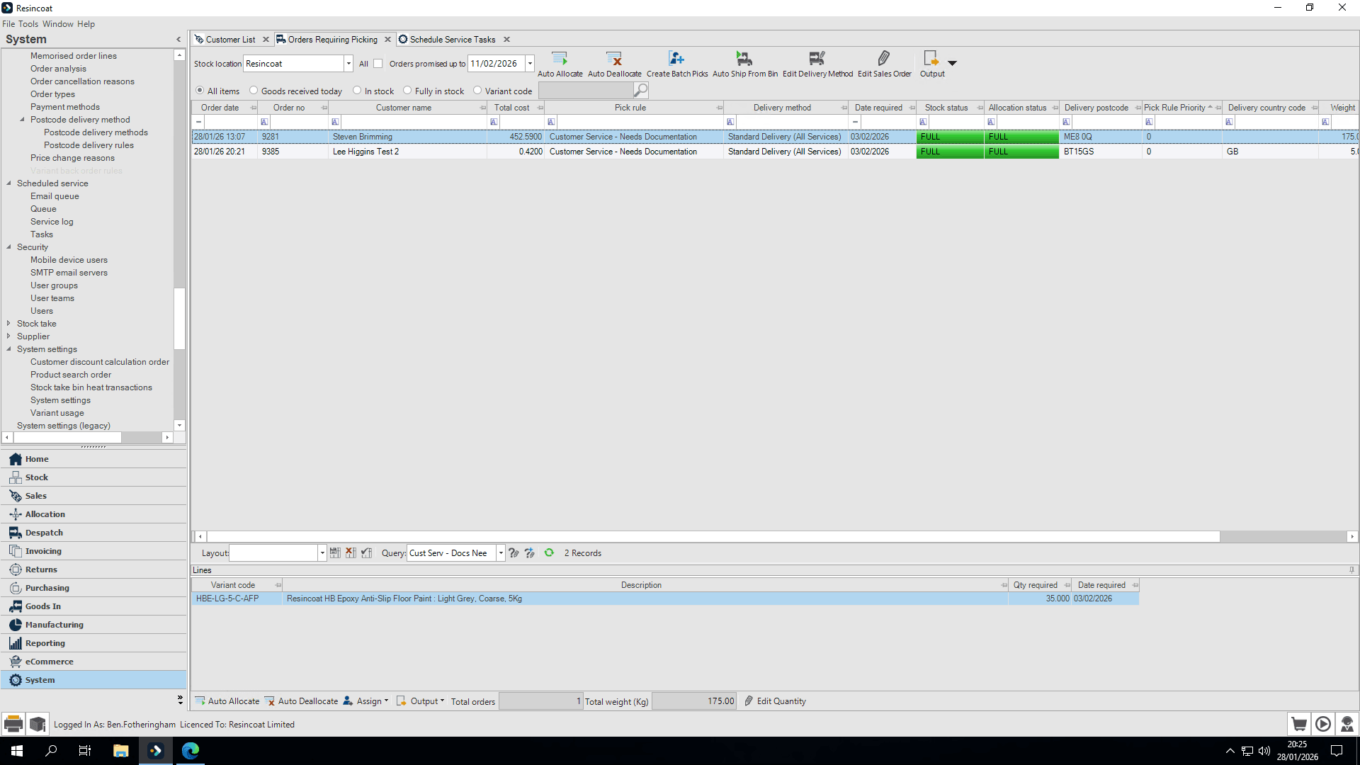
Task: Select the All items radio button
Action: 200,91
